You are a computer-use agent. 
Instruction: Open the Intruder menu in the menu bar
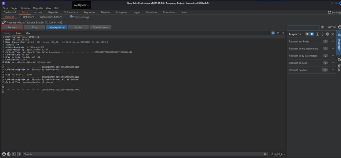tap(26, 8)
